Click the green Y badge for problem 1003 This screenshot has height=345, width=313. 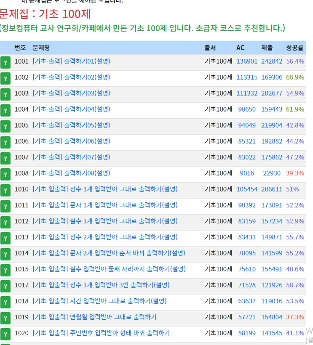click(5, 94)
